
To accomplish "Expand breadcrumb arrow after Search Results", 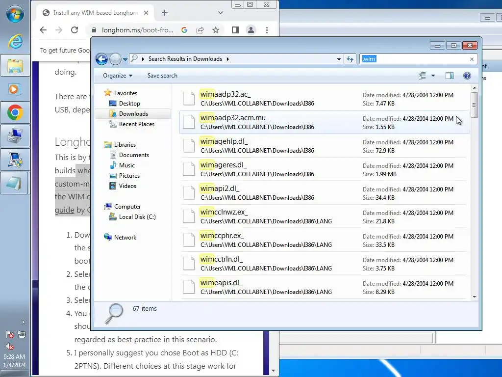I will (227, 59).
